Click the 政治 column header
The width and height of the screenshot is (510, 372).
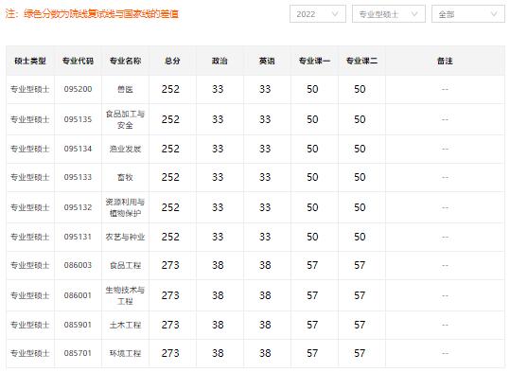point(220,61)
